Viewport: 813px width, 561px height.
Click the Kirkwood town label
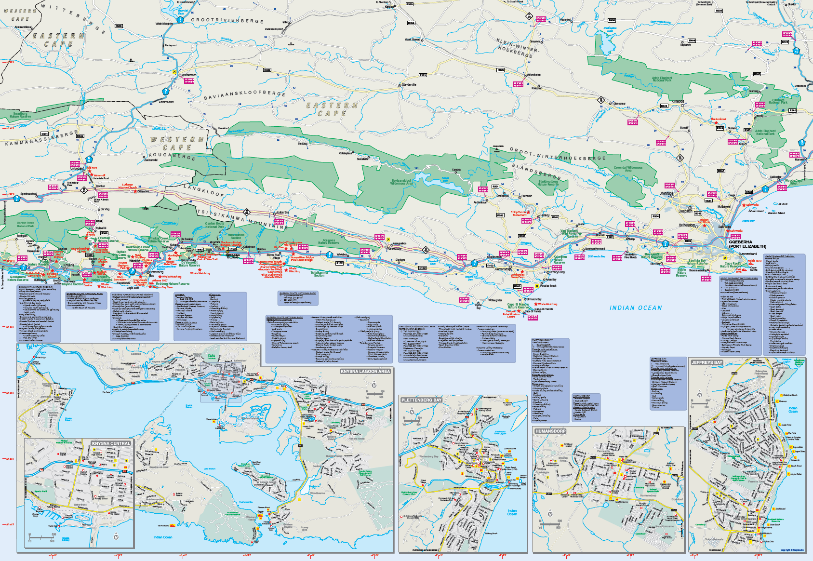coord(678,102)
